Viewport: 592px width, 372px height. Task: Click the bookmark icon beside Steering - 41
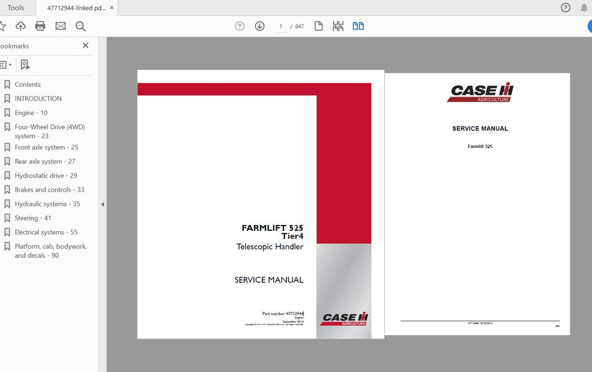(7, 218)
